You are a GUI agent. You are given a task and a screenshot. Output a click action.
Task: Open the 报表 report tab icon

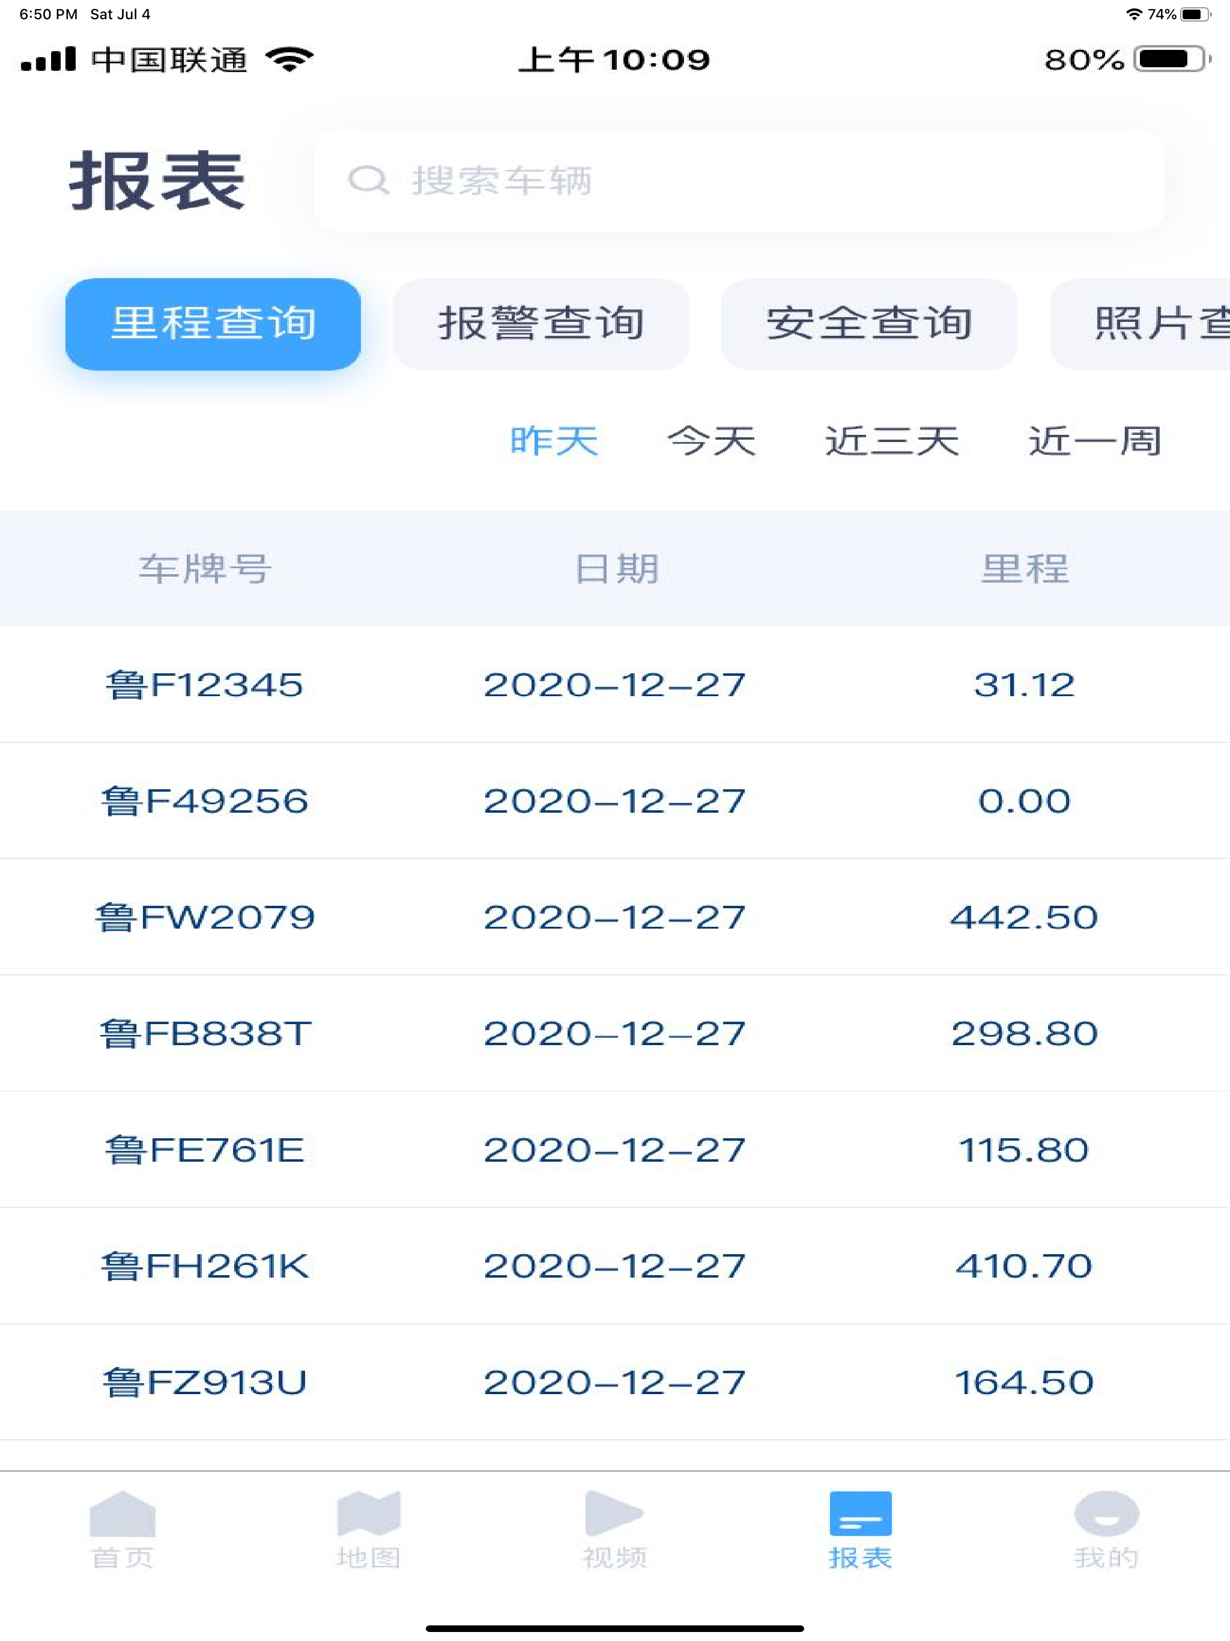tap(861, 1514)
